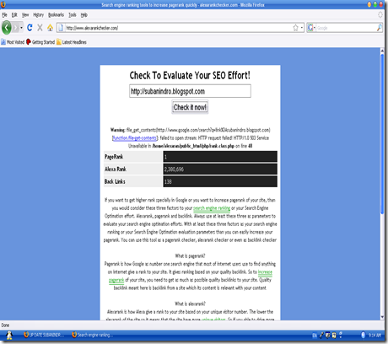The height and width of the screenshot is (344, 388).
Task: Open the Edit menu
Action: 14,15
